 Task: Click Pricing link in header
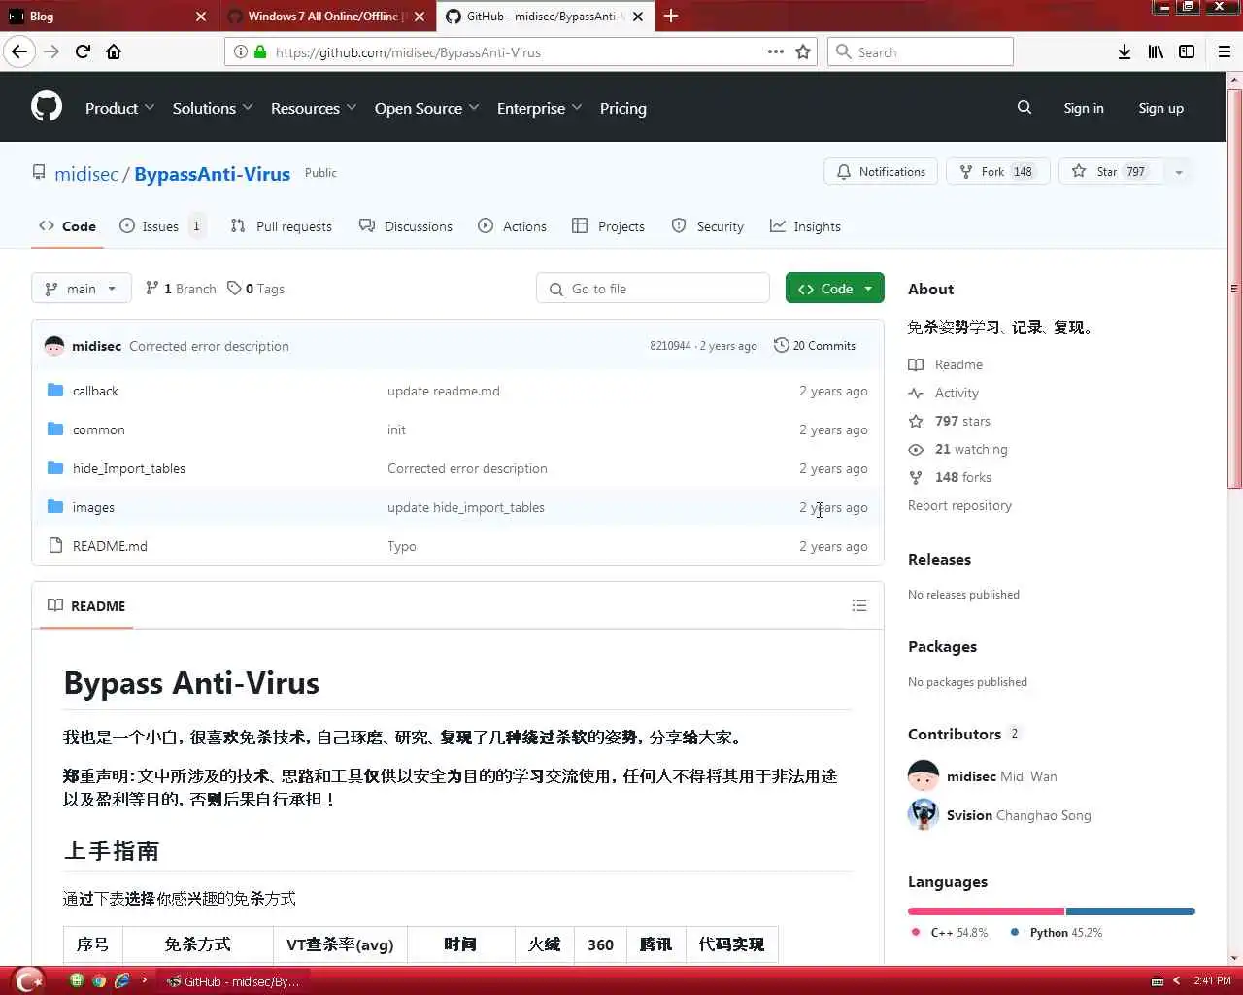623,108
